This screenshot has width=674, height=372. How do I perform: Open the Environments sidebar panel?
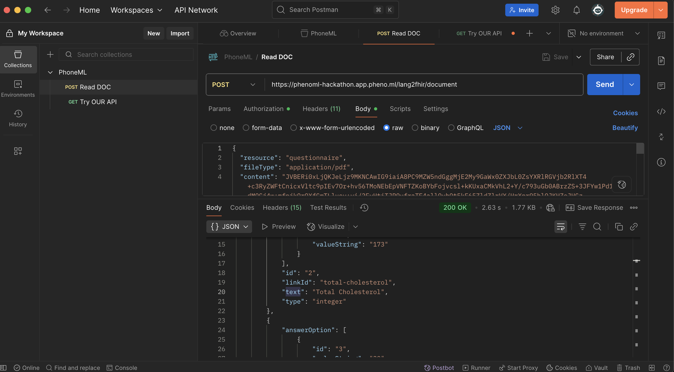pos(18,89)
